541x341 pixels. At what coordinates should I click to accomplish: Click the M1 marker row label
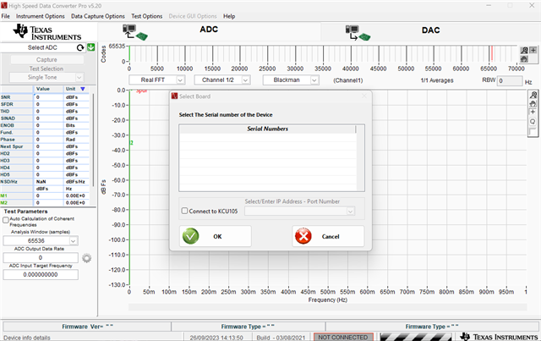coord(3,196)
